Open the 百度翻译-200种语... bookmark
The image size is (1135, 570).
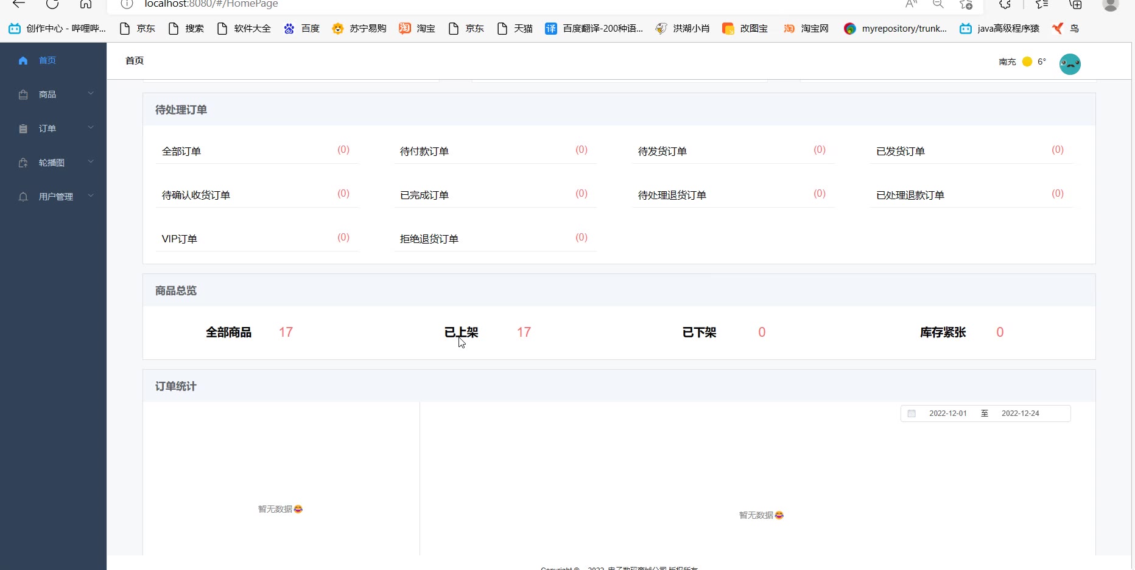(x=594, y=29)
